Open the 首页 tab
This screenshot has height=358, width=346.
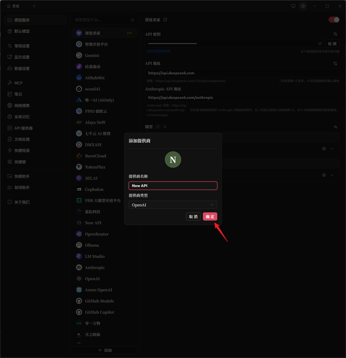tap(13, 6)
